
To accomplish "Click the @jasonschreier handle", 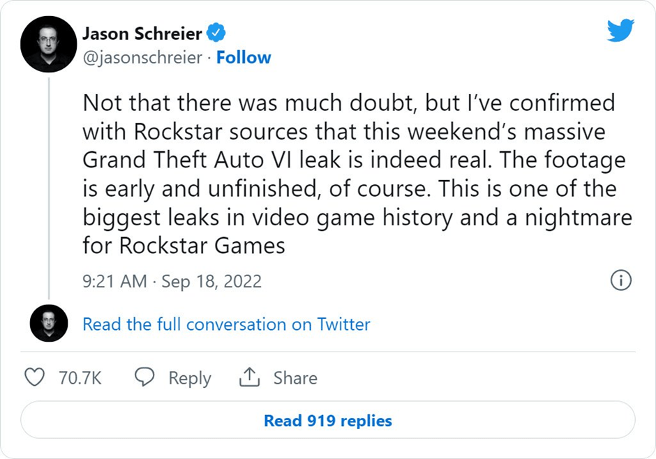I will pyautogui.click(x=139, y=57).
